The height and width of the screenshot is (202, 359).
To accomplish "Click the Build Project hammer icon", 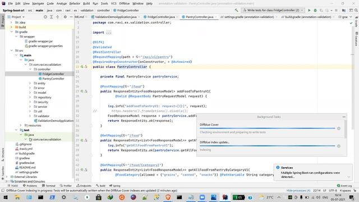I will point(236,10).
